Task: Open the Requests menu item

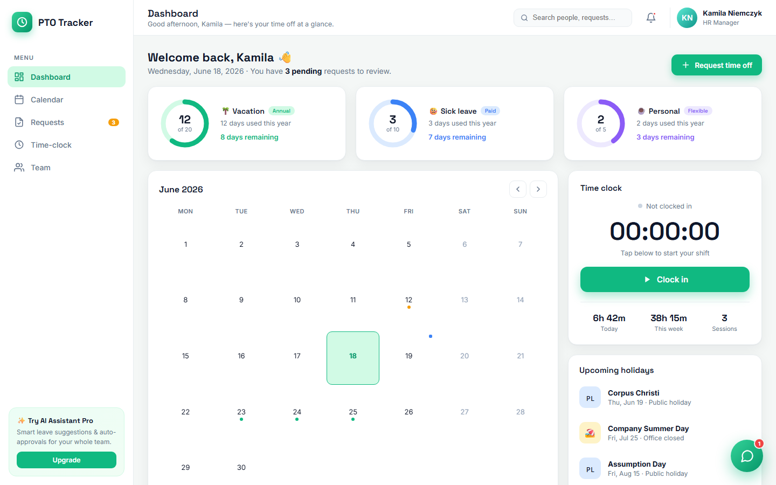Action: point(66,122)
